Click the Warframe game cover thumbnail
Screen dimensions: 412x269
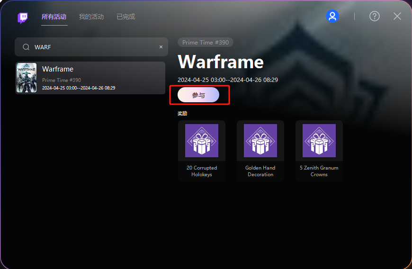point(27,78)
